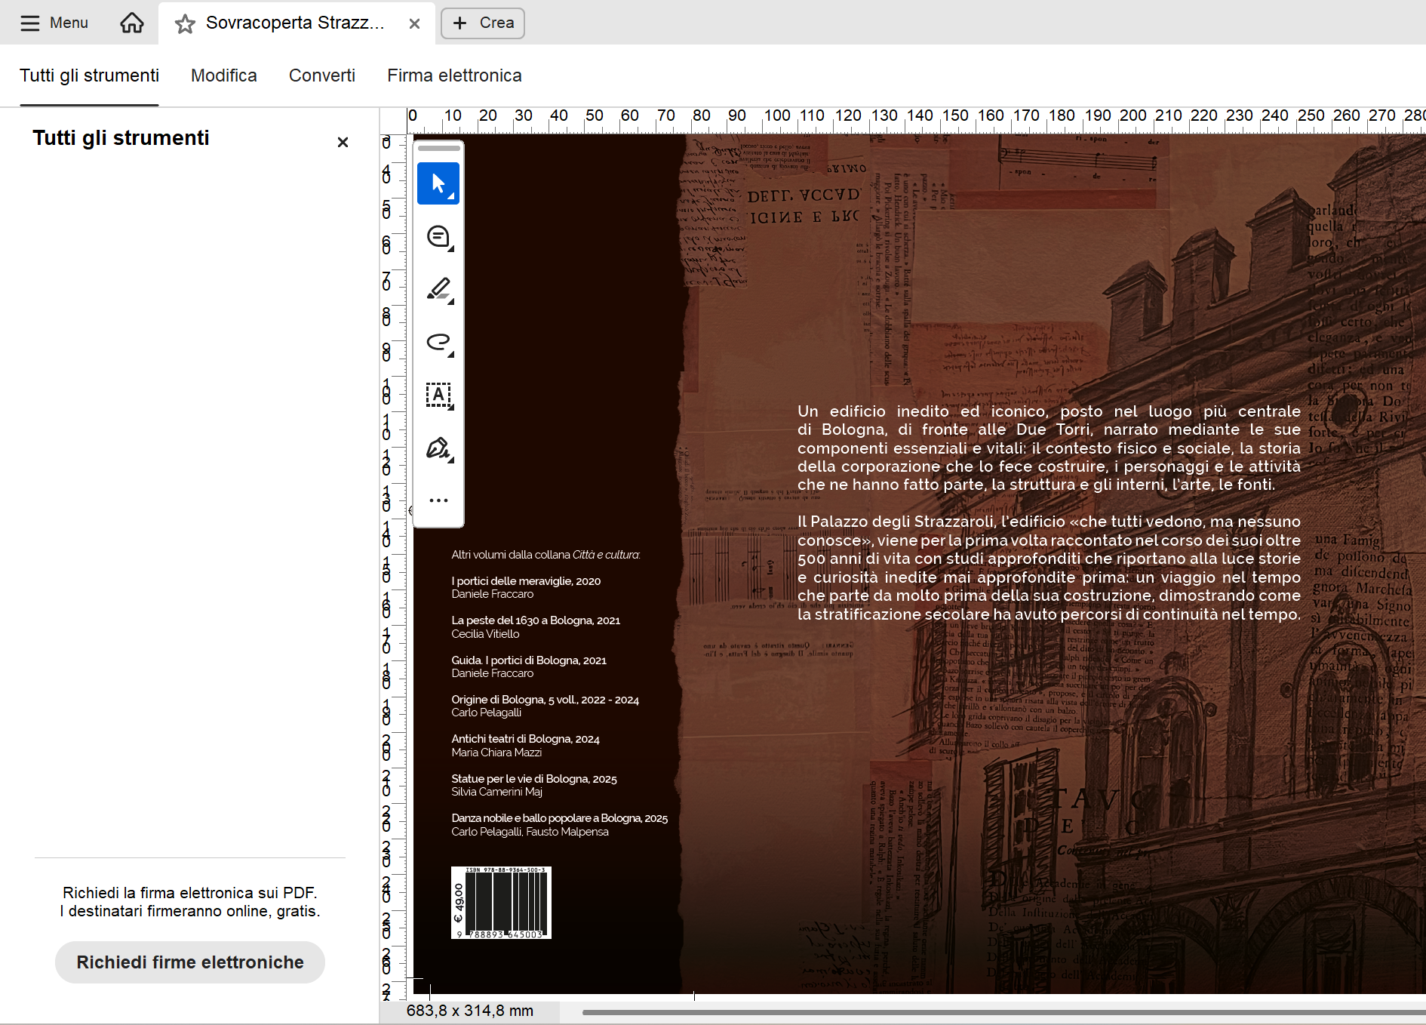Click the horizontal scrollbar below the document
This screenshot has height=1025, width=1426.
[x=1003, y=1012]
